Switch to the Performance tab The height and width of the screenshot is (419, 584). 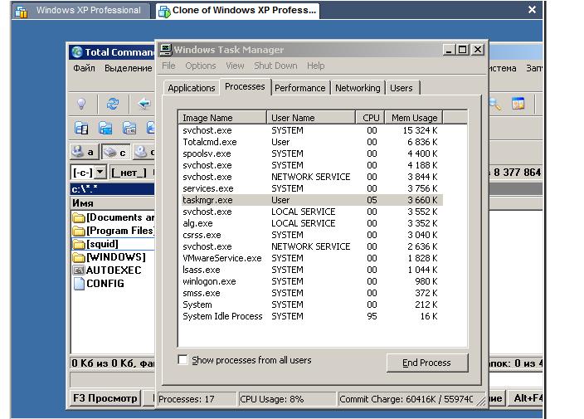pyautogui.click(x=299, y=88)
